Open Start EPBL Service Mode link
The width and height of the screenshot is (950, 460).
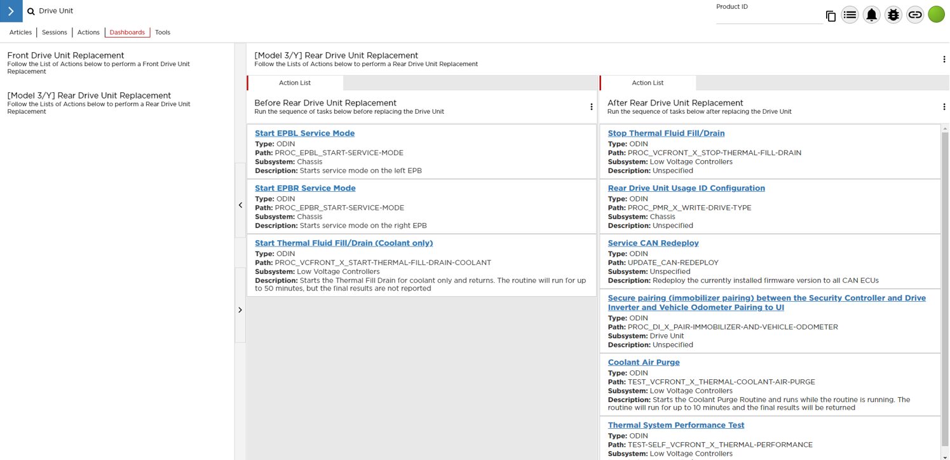click(x=304, y=133)
